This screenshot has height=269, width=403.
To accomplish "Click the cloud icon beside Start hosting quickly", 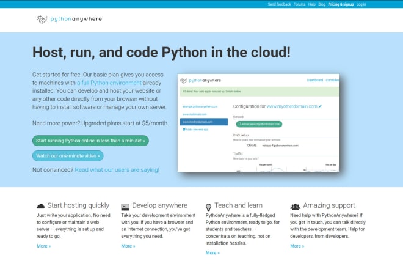I will click(41, 206).
